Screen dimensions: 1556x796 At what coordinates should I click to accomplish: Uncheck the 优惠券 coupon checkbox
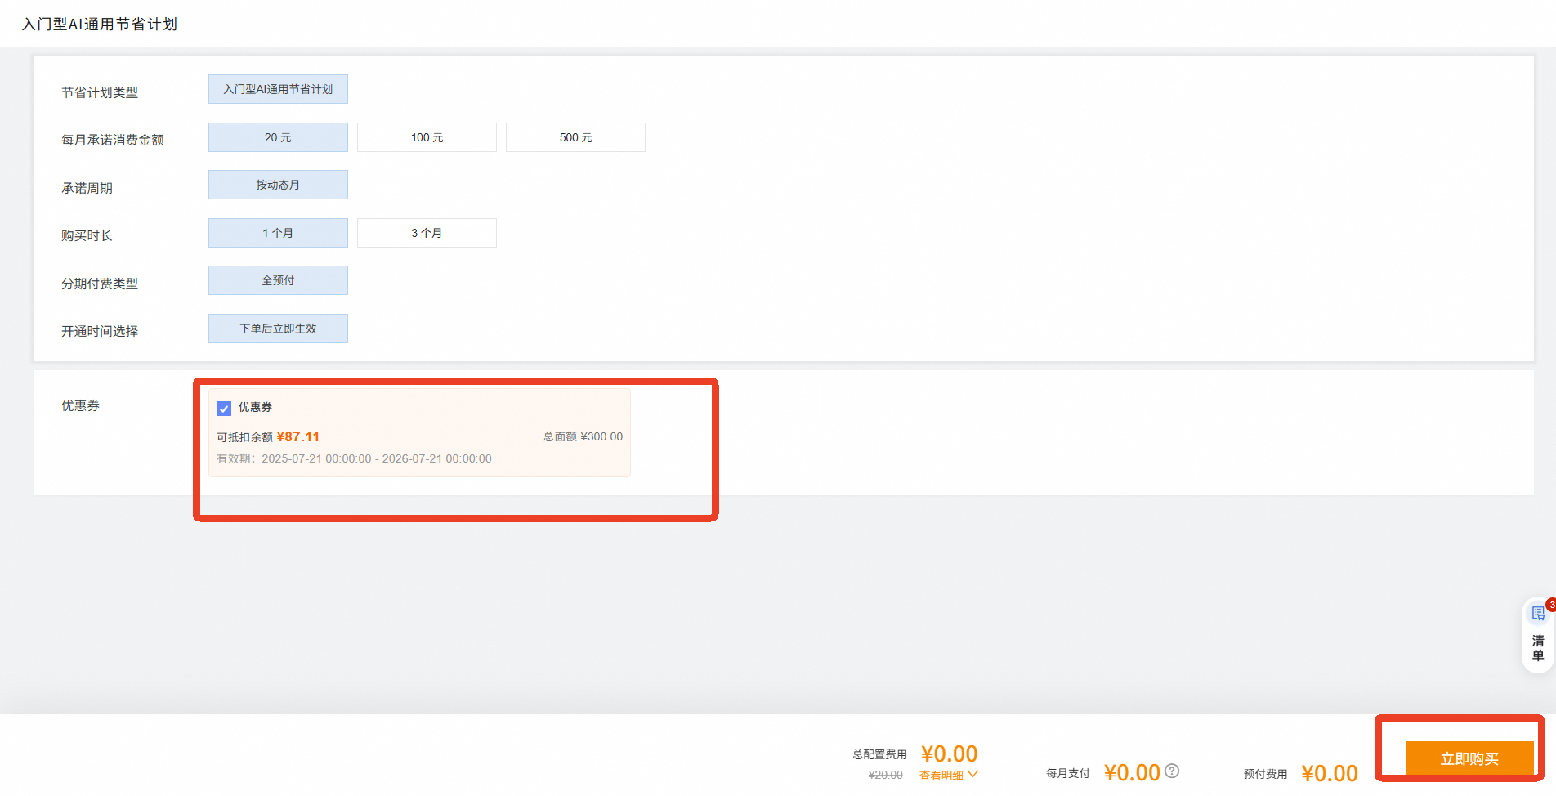[224, 408]
